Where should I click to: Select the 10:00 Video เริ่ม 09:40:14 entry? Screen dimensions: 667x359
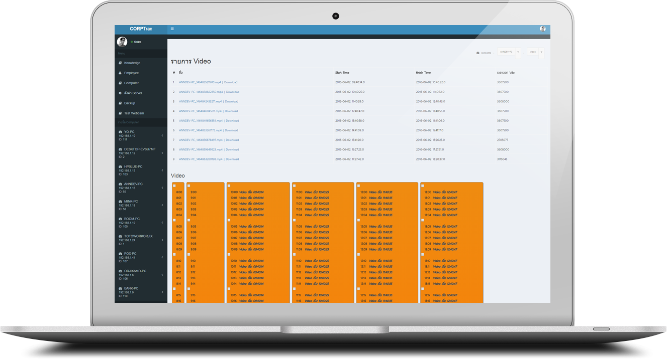click(247, 192)
